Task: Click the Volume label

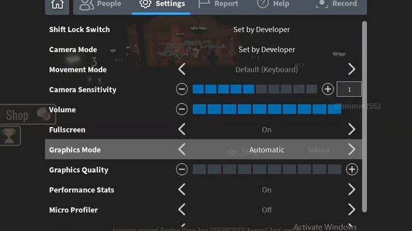Action: coord(62,110)
